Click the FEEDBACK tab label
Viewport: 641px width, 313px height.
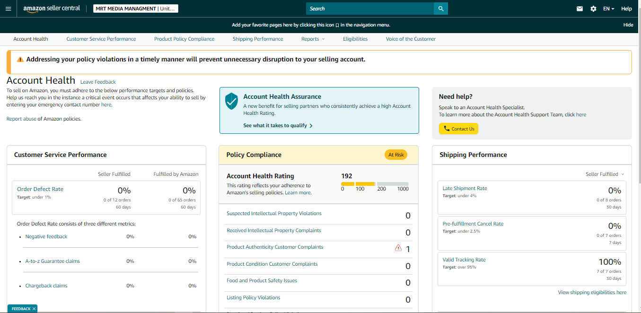(x=21, y=309)
